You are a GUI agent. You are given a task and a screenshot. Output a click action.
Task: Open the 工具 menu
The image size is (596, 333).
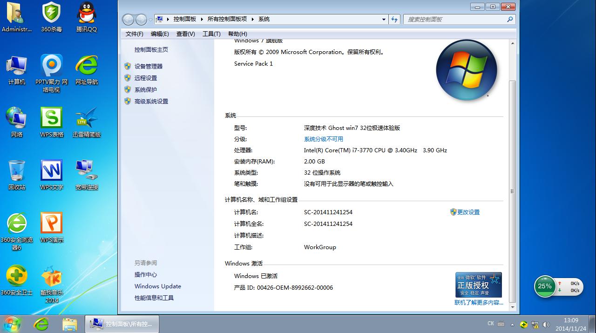(x=211, y=34)
